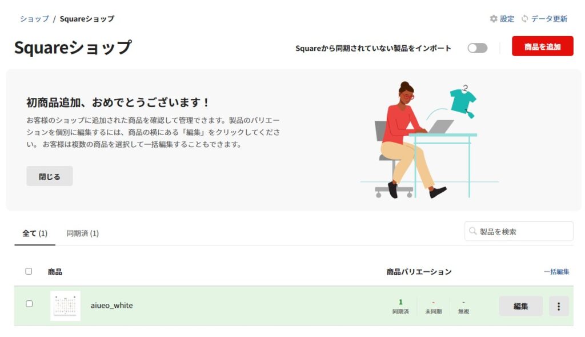Click the 商品 column header
This screenshot has width=585, height=337.
pyautogui.click(x=55, y=272)
